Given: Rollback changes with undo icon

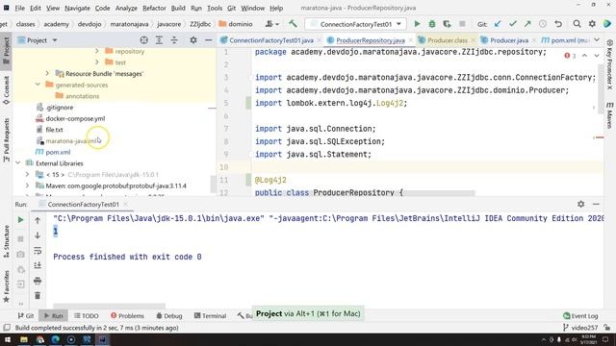Looking at the screenshot, I should click(x=558, y=24).
